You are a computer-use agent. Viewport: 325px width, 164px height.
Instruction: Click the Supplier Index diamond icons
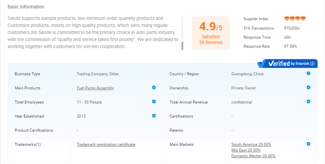[x=295, y=19]
